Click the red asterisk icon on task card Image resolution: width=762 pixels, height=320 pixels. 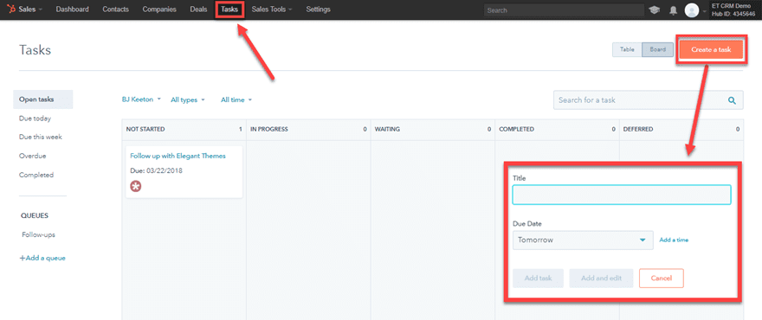(x=136, y=186)
